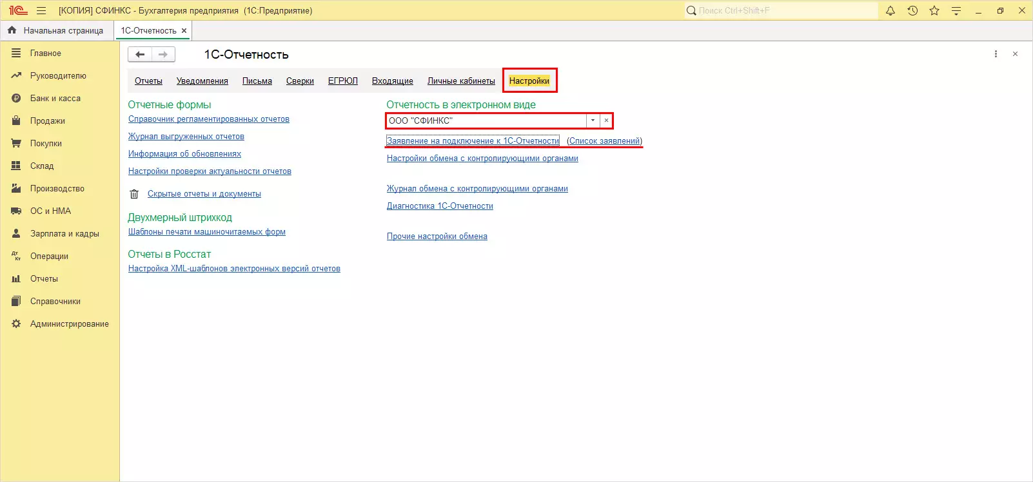This screenshot has height=482, width=1033.
Task: Open Заявление на подключение к 1С-Отчетности
Action: 473,141
